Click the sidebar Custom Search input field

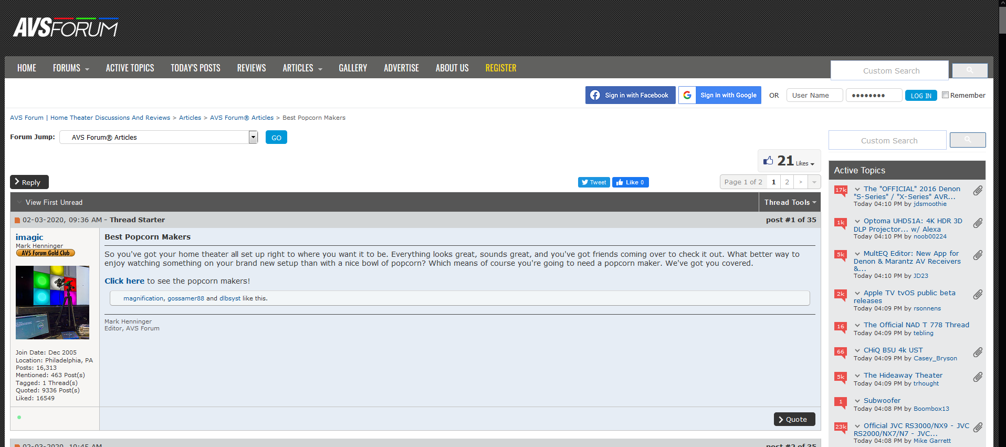(x=887, y=140)
